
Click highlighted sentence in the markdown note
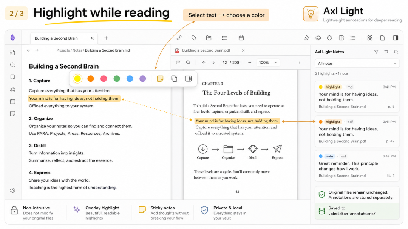pos(74,99)
